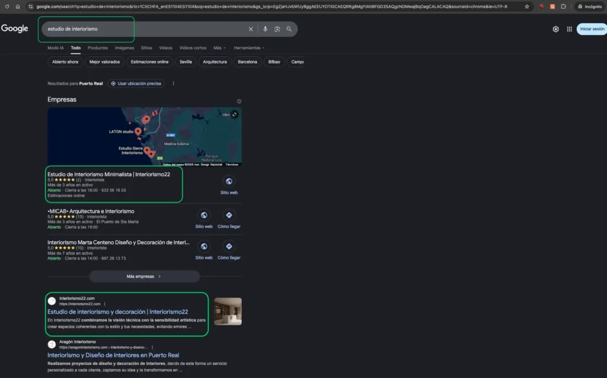Open the Herramientas dropdown
Screen dimensions: 607x378
pos(248,48)
